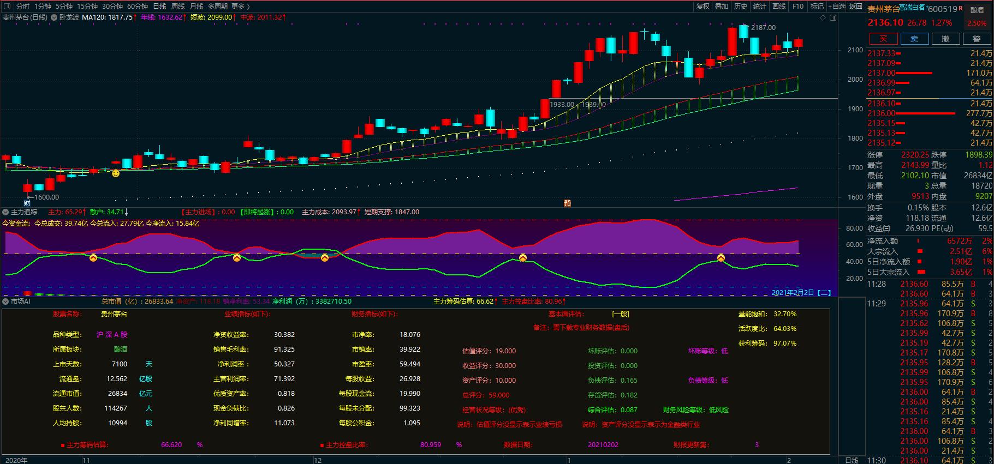
Task: Click the smiley face signal marker
Action: [116, 173]
